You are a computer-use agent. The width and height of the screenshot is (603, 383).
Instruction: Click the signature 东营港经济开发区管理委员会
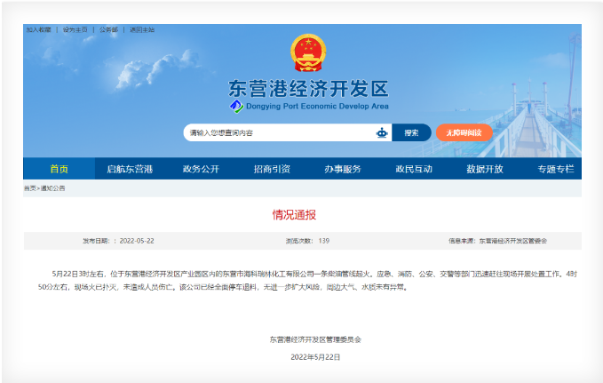click(315, 339)
